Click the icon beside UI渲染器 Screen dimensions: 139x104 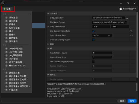pos(6,90)
